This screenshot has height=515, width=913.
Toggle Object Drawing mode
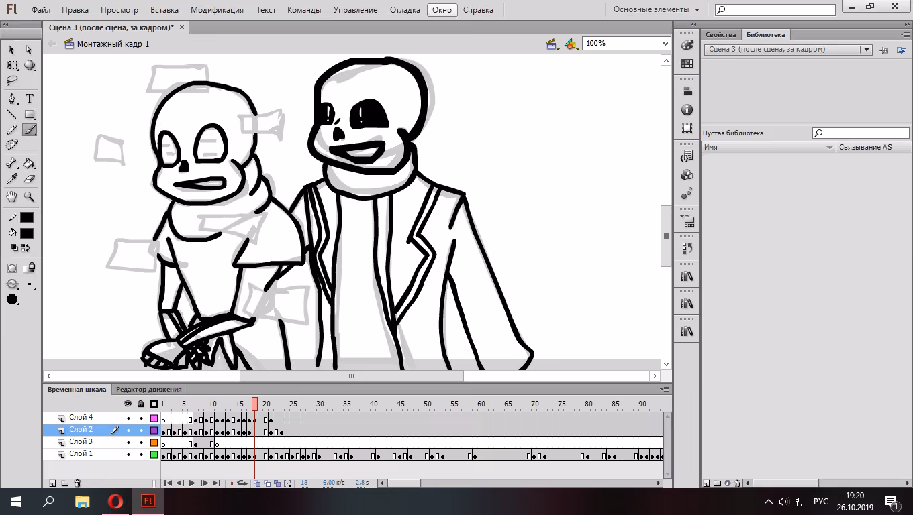(12, 268)
